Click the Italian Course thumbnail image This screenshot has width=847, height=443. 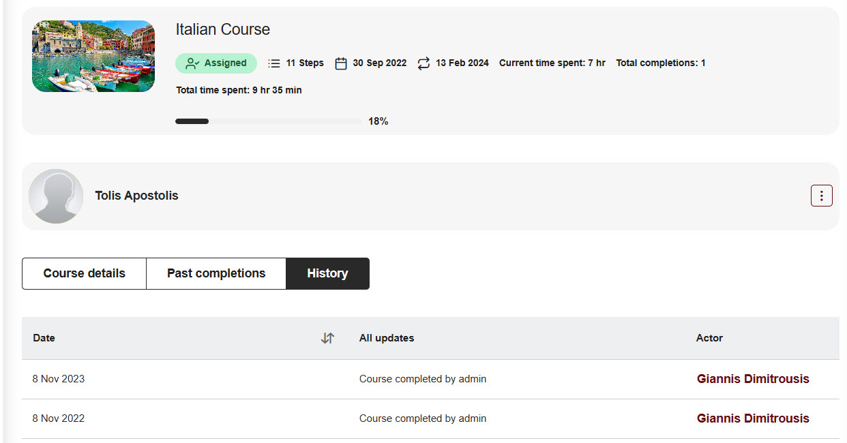(93, 56)
